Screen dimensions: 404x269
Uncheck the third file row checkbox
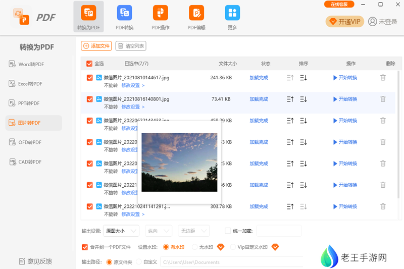90,121
